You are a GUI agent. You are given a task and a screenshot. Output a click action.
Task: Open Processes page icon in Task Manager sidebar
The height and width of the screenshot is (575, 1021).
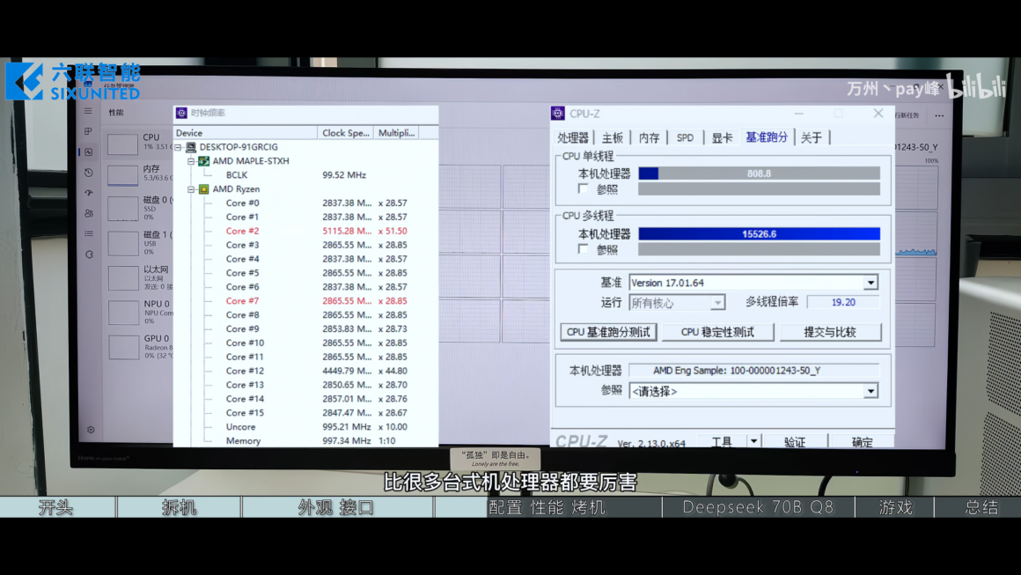(89, 131)
